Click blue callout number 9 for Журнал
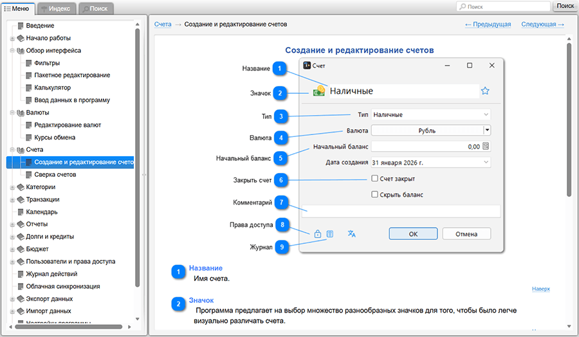Screen dimensions: 579x337 282,246
